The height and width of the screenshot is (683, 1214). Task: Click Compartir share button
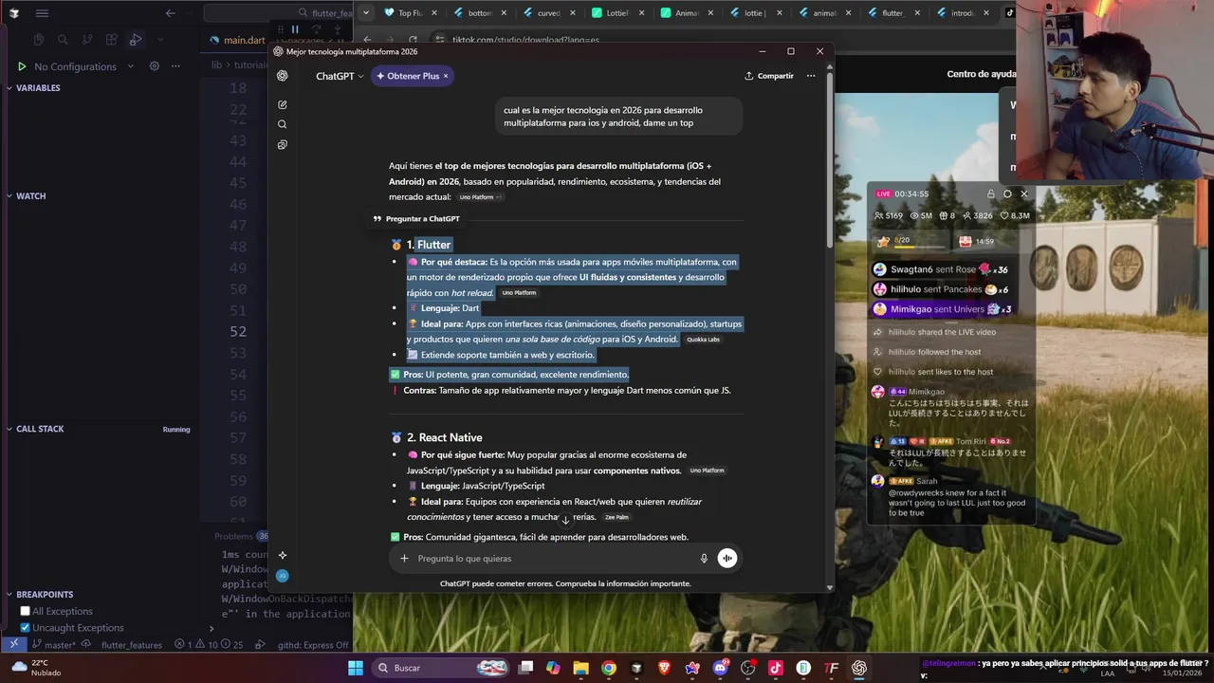point(769,76)
